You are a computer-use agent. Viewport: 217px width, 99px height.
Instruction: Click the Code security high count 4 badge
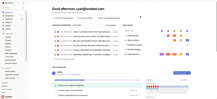click(168, 36)
